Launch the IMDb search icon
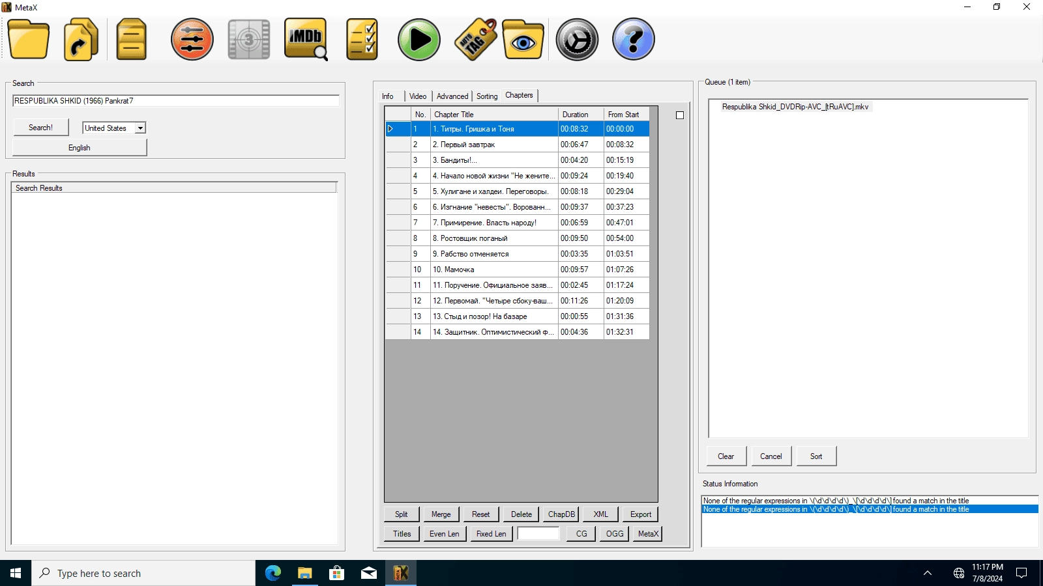The width and height of the screenshot is (1043, 586). 306,40
